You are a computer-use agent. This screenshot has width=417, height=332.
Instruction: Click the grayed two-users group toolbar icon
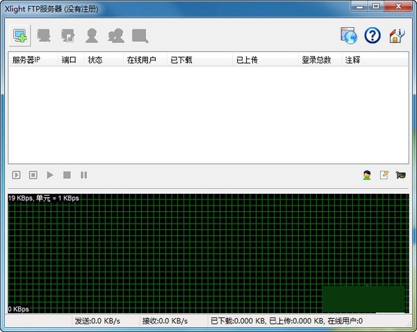click(116, 35)
